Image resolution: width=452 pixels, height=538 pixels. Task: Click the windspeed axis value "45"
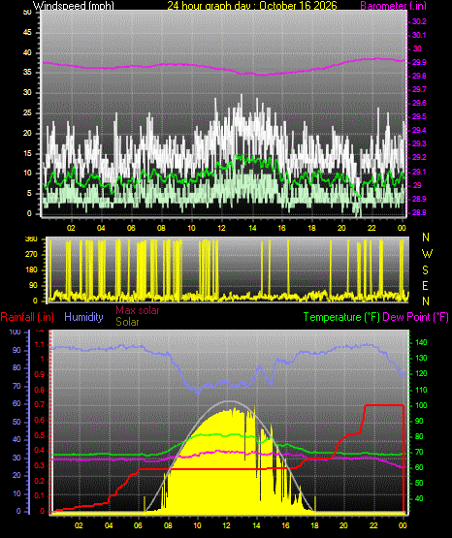pyautogui.click(x=27, y=33)
